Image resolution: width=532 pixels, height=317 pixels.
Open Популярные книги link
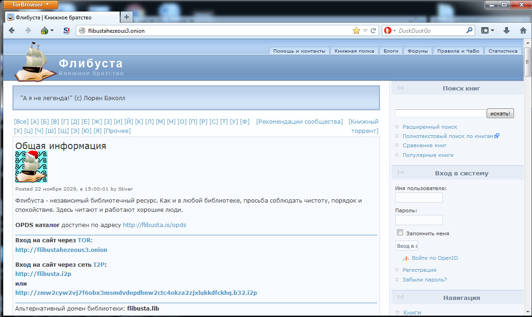point(428,155)
